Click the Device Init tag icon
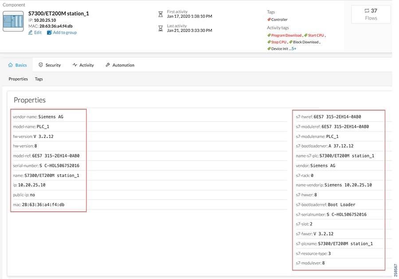 pyautogui.click(x=269, y=49)
